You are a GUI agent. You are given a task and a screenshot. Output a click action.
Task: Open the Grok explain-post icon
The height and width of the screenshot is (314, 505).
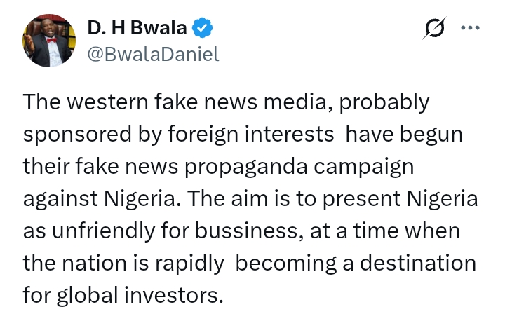(x=435, y=29)
